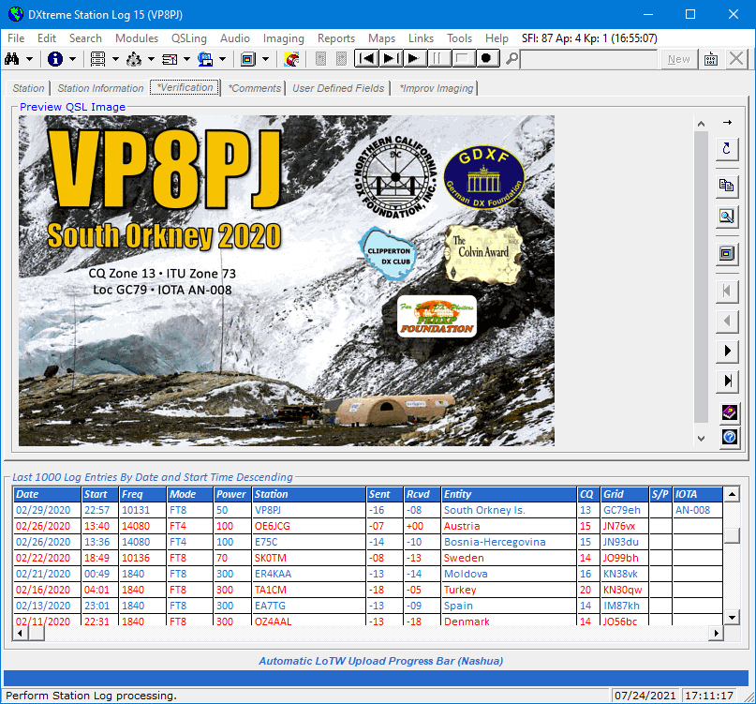Viewport: 756px width, 704px height.
Task: Click the blue information icon
Action: [x=55, y=59]
